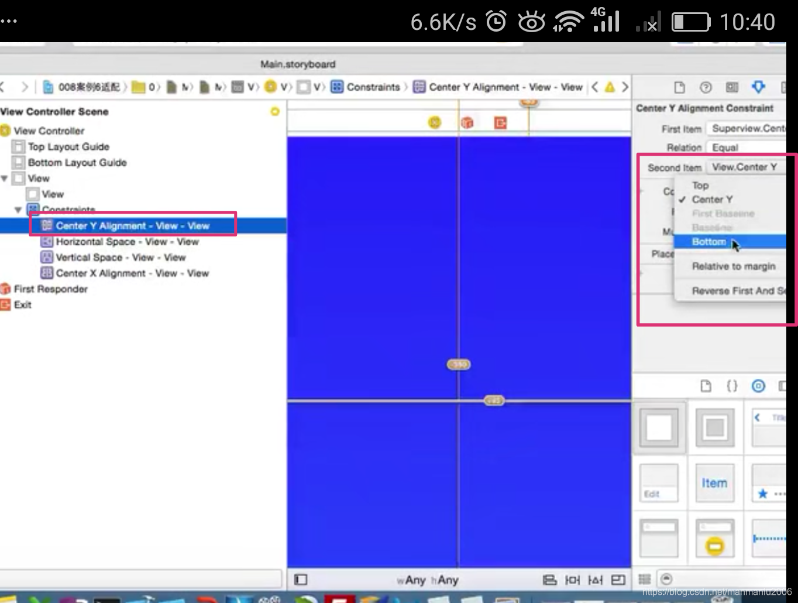Image resolution: width=798 pixels, height=603 pixels.
Task: Switch to the Attributes inspector icon
Action: [758, 87]
